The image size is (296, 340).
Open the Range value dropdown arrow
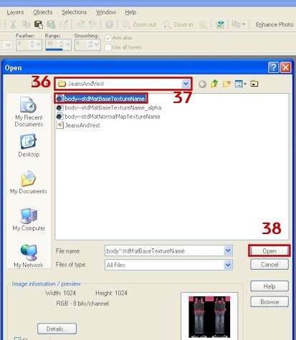pos(67,44)
